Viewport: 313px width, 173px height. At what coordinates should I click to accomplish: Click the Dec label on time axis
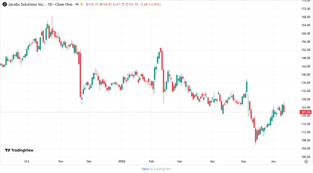click(x=89, y=162)
